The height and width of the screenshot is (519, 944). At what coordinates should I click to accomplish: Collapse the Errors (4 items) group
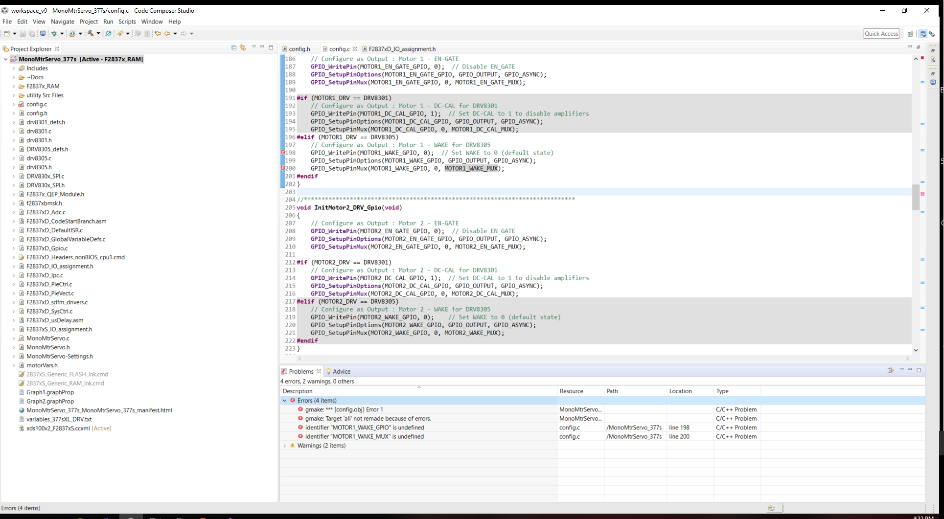point(285,401)
